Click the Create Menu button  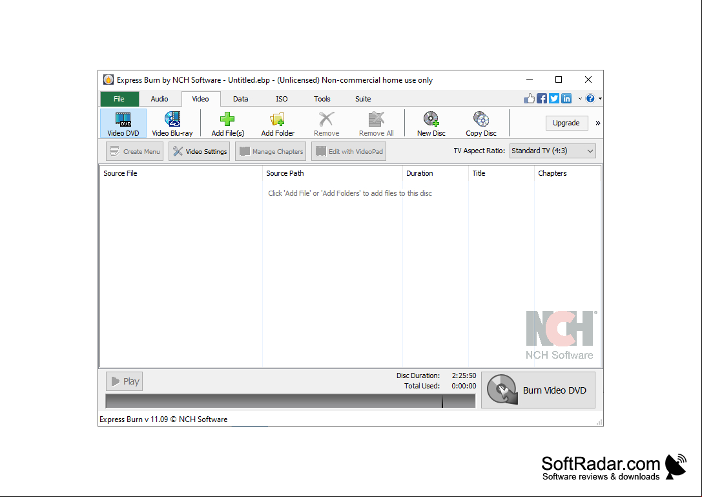[135, 151]
